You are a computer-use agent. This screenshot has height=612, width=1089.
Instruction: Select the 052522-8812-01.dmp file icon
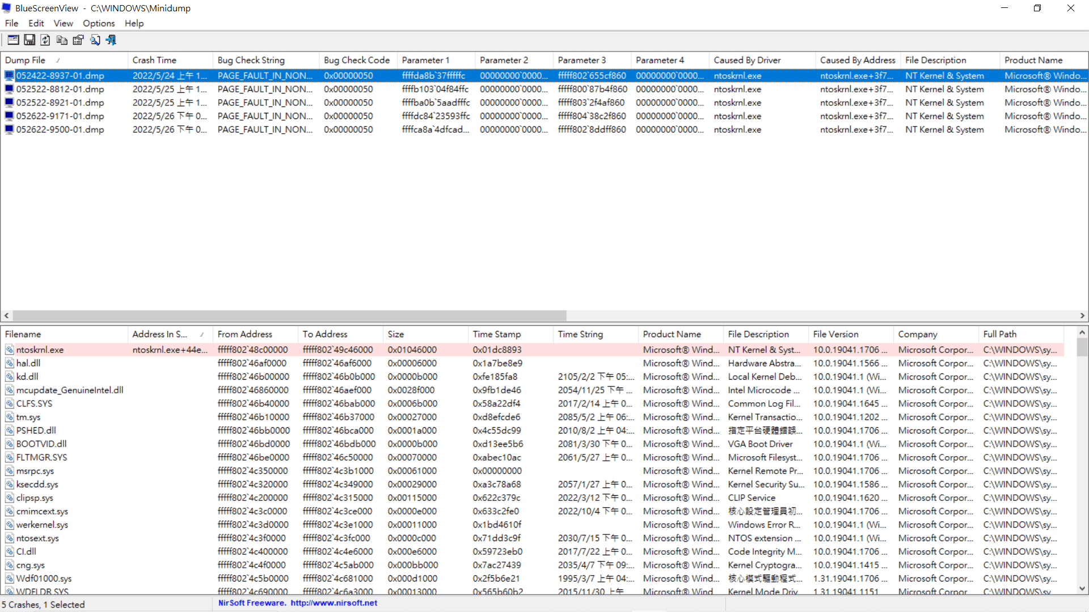pos(9,89)
